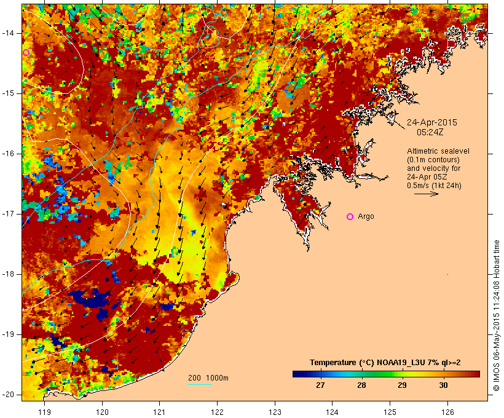The image size is (504, 418).
Task: Click the velocity scale arrow in legend
Action: point(426,194)
